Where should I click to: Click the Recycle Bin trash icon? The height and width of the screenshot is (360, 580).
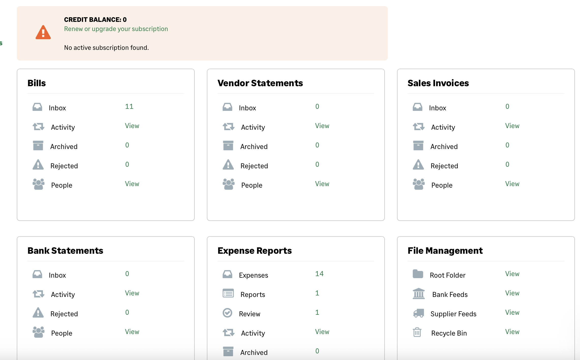417,332
